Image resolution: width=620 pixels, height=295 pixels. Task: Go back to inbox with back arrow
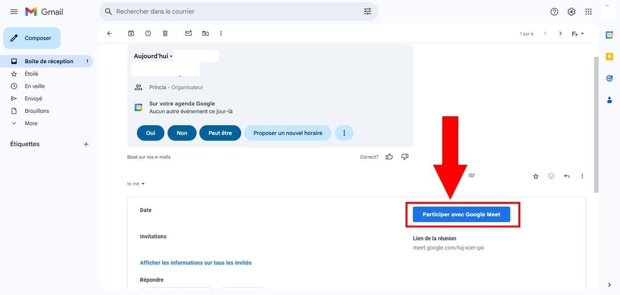[109, 34]
